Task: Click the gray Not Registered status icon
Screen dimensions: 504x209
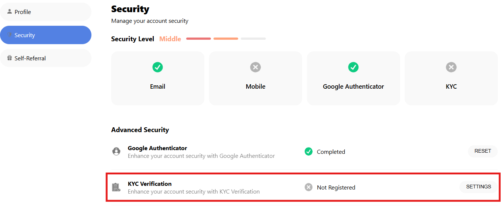Action: (x=309, y=187)
